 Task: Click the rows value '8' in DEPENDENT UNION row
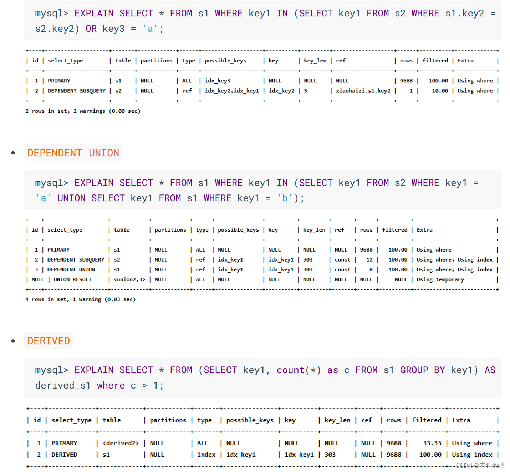371,270
